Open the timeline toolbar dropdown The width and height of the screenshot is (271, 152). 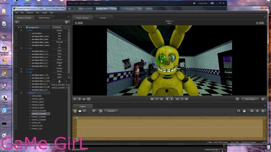[111, 111]
